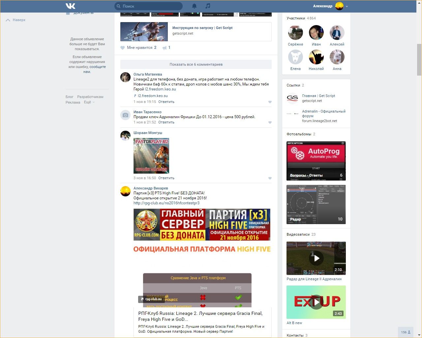Image resolution: width=422 pixels, height=338 pixels.
Task: Open the РПГ-Клуб Russia link title
Action: click(200, 316)
